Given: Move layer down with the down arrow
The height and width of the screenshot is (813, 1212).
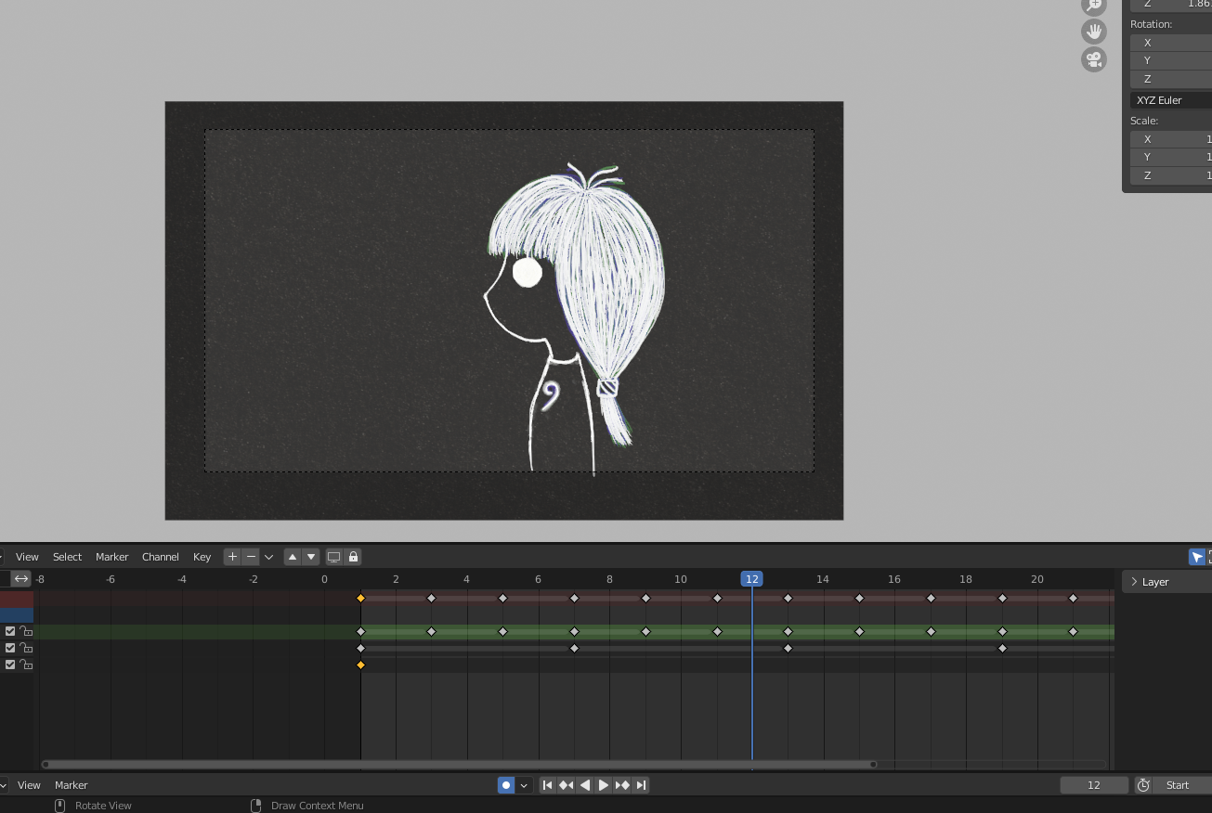Looking at the screenshot, I should [311, 557].
